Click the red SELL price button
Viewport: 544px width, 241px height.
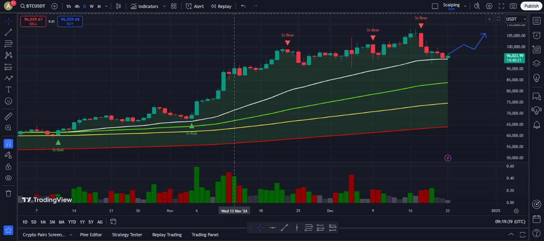(x=33, y=21)
